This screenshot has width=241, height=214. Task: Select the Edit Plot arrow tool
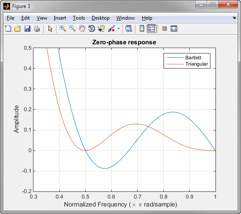pos(50,29)
